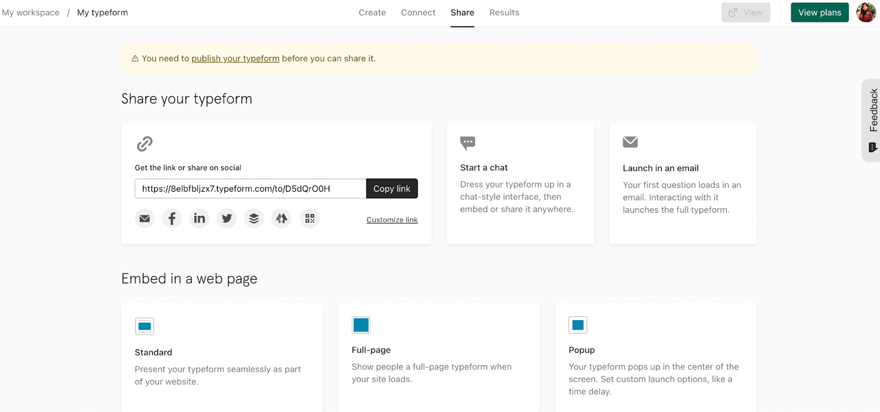The width and height of the screenshot is (880, 412).
Task: Copy the typeform link
Action: click(x=392, y=188)
